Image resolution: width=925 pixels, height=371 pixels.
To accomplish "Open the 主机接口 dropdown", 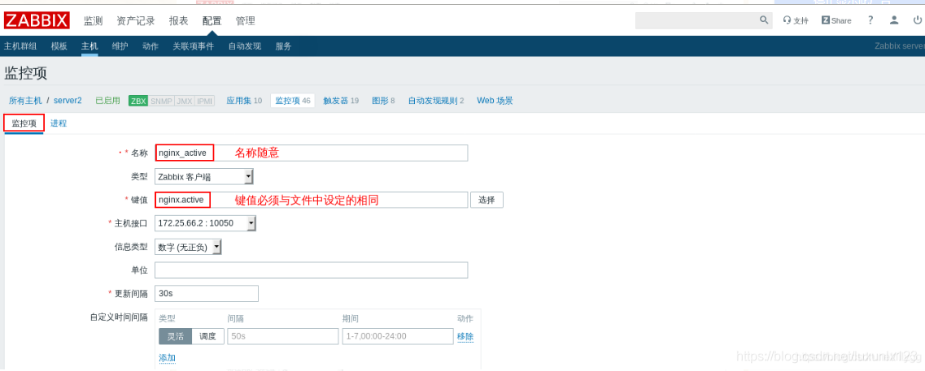I will click(205, 223).
